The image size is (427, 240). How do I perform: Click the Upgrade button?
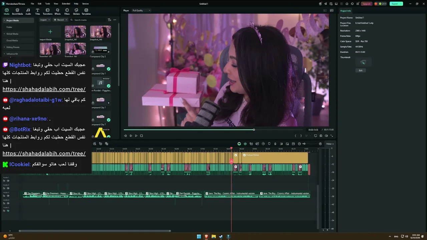[x=367, y=4]
